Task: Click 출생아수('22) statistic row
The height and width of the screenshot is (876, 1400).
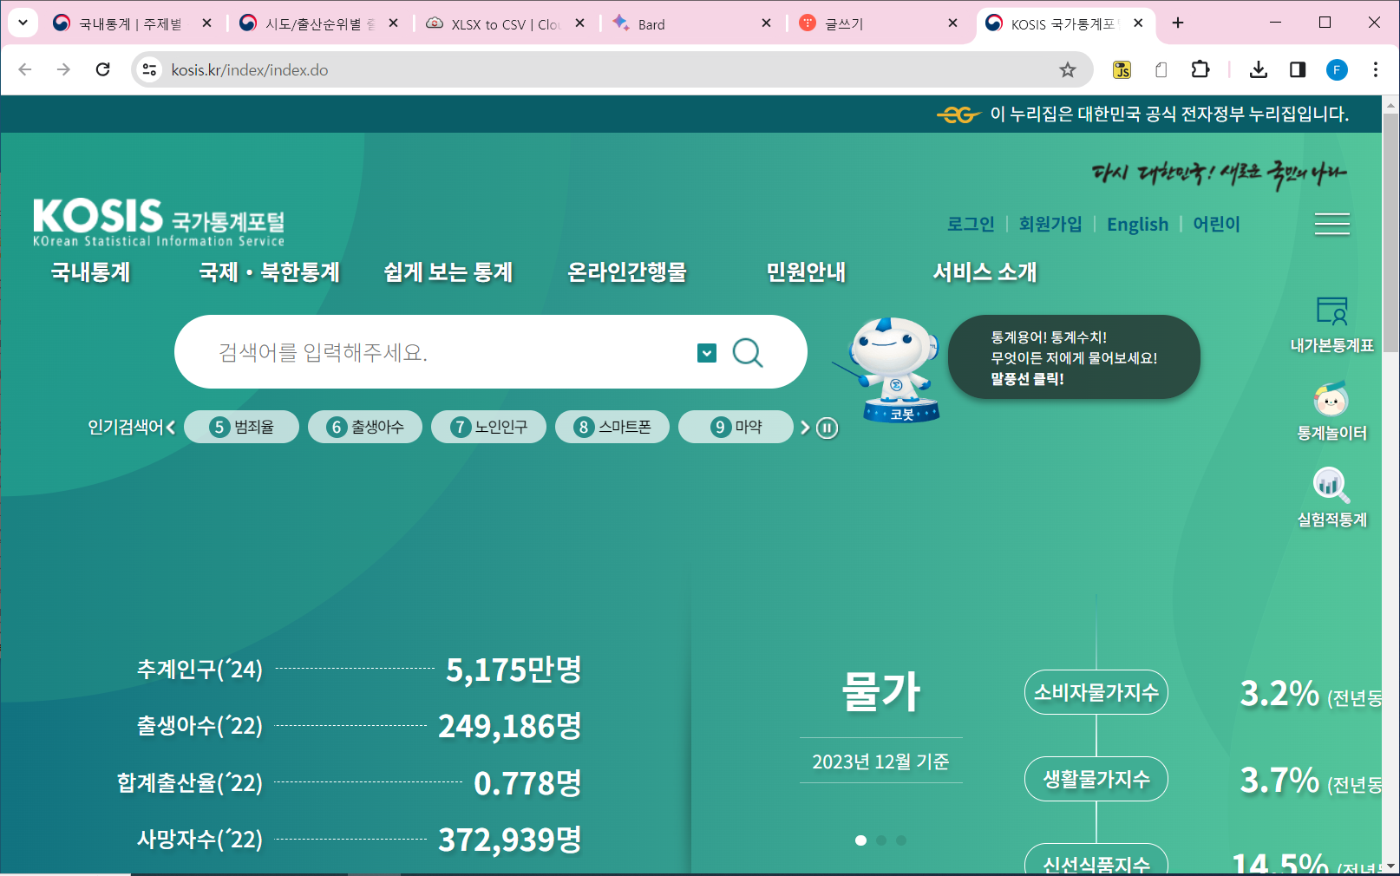Action: coord(359,725)
